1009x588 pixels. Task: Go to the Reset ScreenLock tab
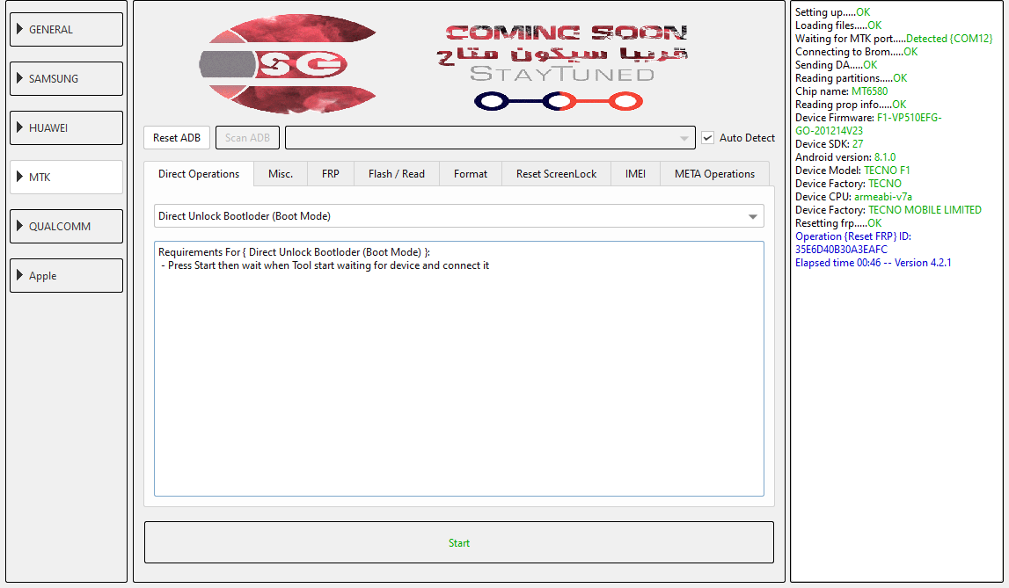[x=556, y=174]
